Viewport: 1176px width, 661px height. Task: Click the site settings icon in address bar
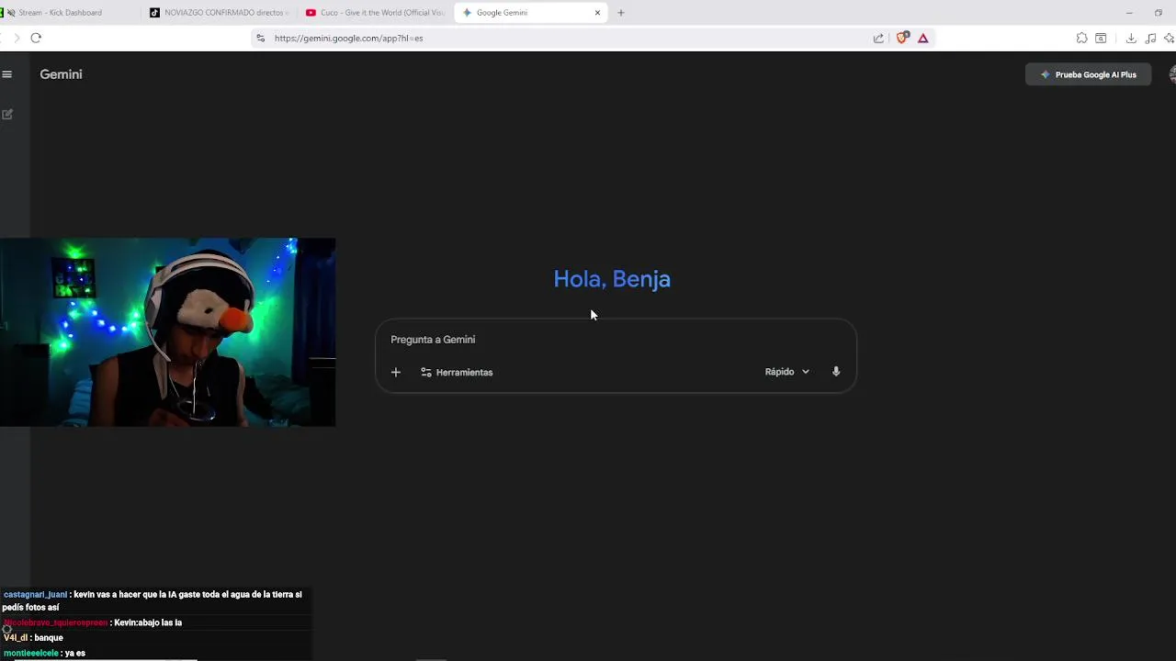coord(261,38)
